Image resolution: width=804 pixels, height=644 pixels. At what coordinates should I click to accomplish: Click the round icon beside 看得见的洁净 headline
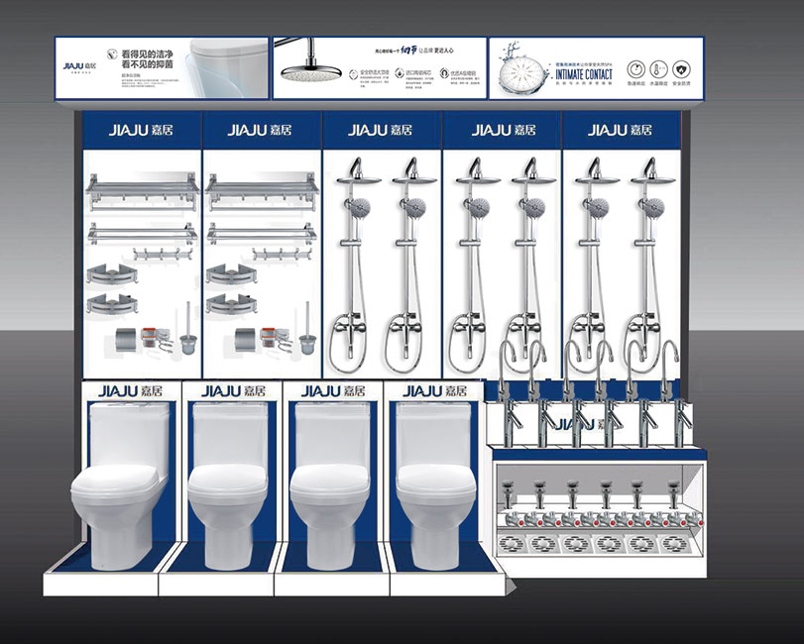tap(112, 54)
